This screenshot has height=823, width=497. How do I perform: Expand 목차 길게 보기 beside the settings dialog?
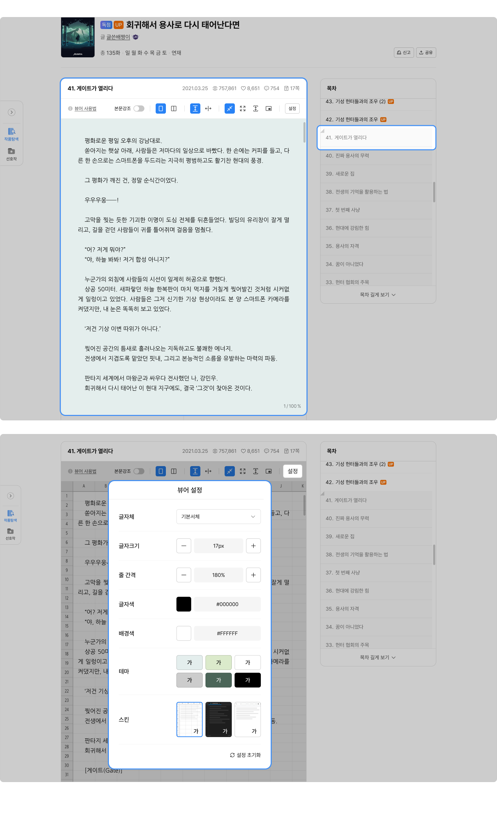378,657
